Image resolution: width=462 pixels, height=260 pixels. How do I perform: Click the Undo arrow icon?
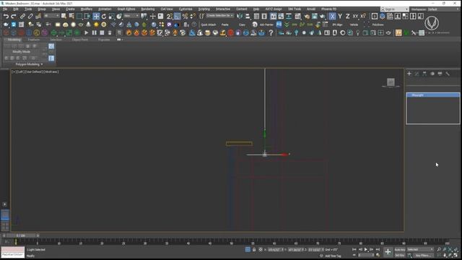pyautogui.click(x=6, y=16)
